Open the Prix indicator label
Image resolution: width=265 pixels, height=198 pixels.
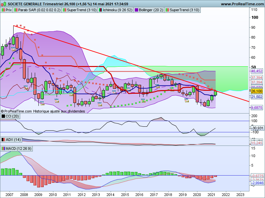(x=7, y=10)
